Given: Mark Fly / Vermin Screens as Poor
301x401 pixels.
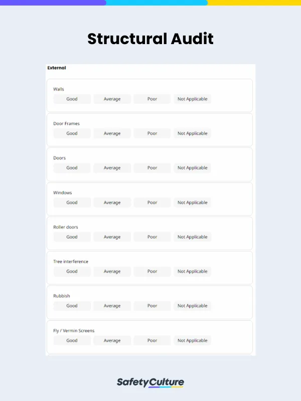Looking at the screenshot, I should pos(152,340).
